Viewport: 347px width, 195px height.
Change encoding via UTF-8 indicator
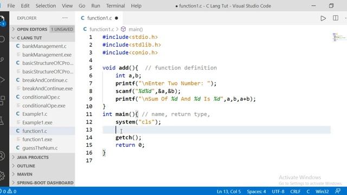[x=278, y=191]
